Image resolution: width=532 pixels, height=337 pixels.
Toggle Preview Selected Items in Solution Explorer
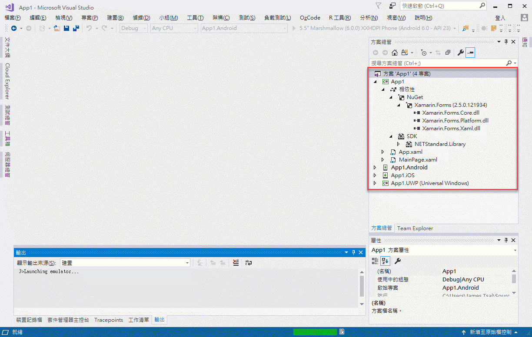471,53
